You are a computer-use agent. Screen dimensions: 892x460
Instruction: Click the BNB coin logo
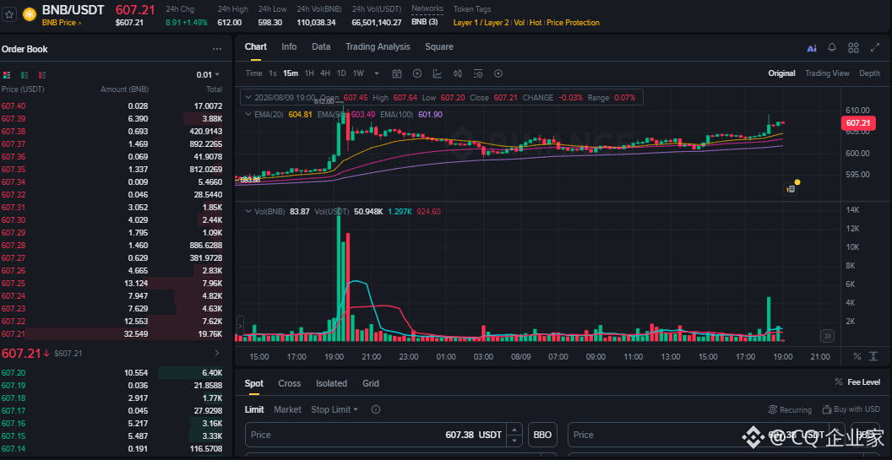30,15
